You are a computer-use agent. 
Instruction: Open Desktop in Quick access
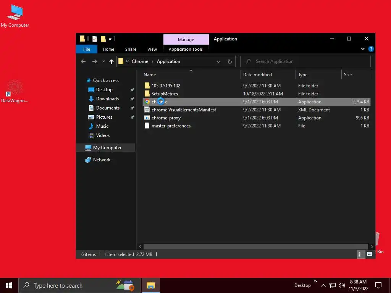tap(104, 90)
